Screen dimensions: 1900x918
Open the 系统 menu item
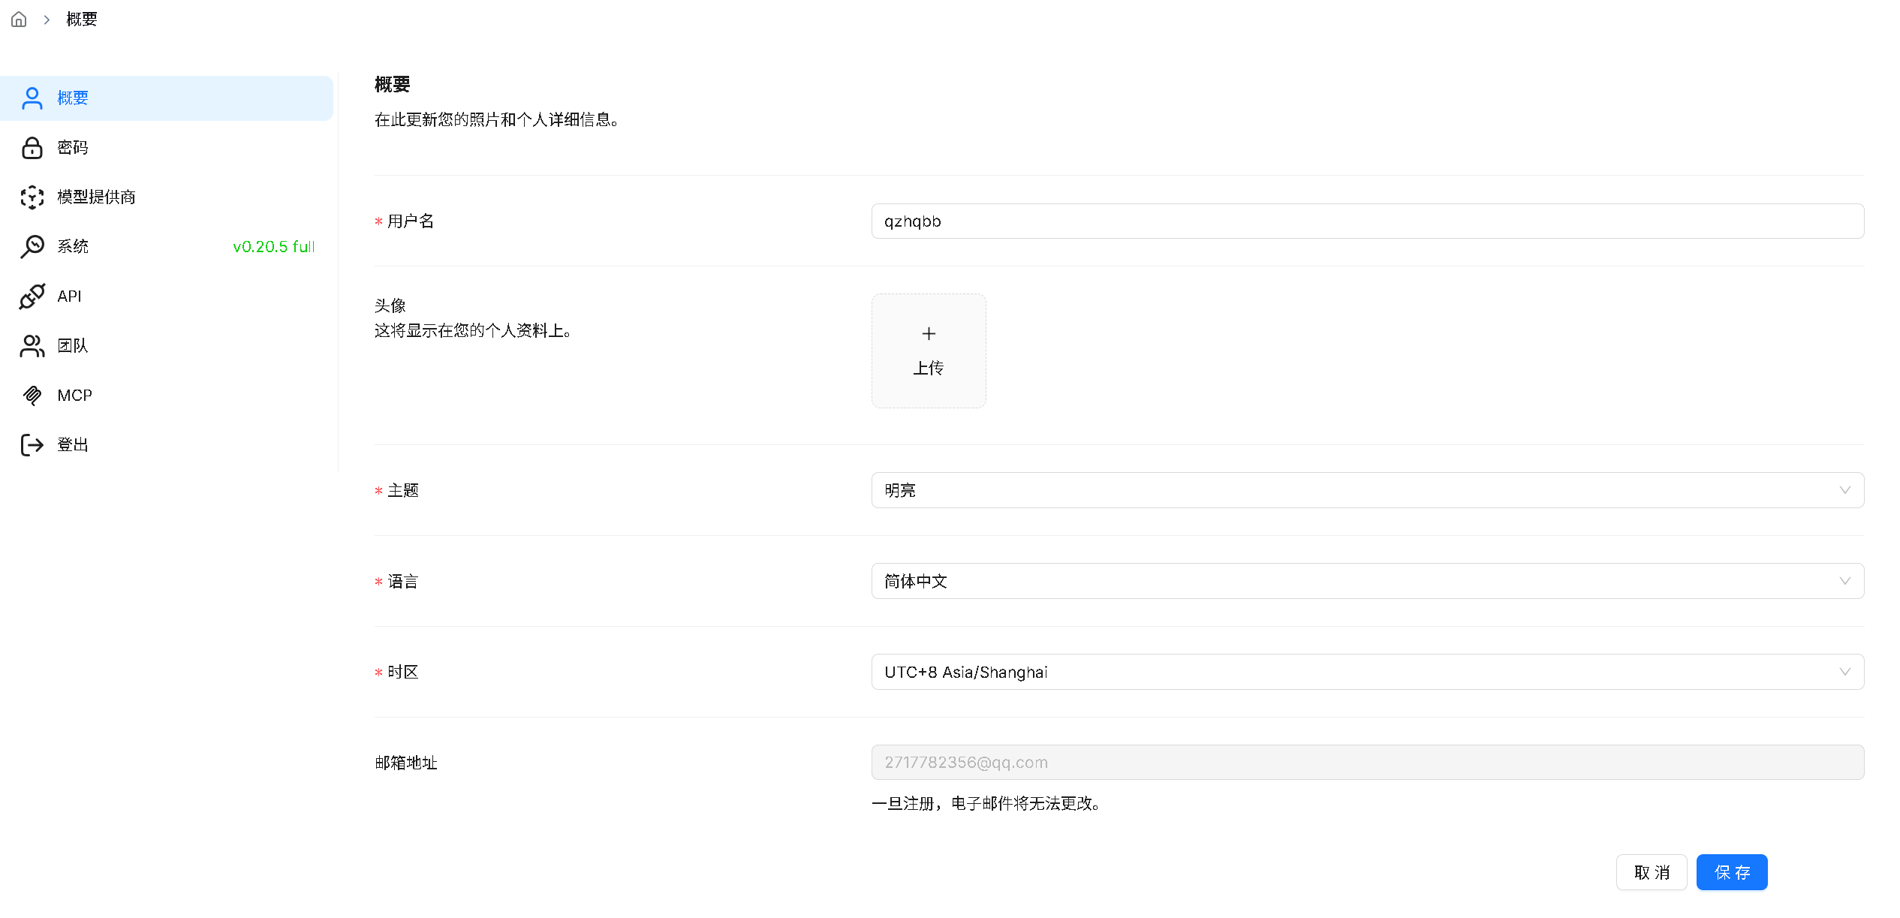coord(167,247)
